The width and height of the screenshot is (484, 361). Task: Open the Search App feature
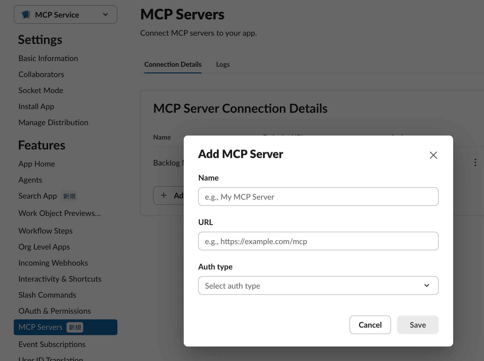[x=38, y=196]
